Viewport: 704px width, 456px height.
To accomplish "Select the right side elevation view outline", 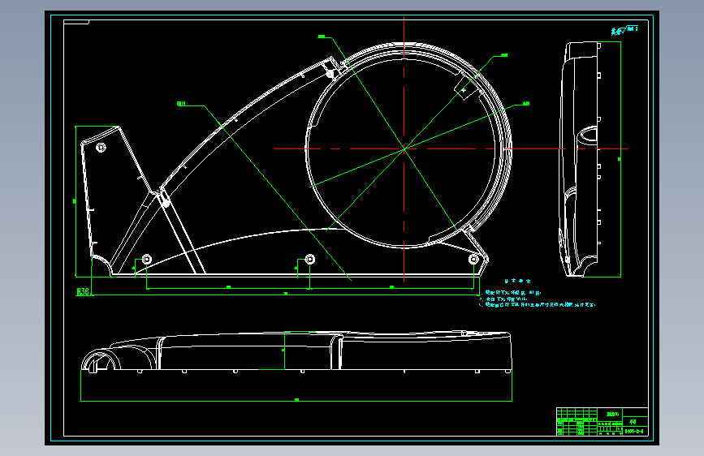I will coord(580,159).
